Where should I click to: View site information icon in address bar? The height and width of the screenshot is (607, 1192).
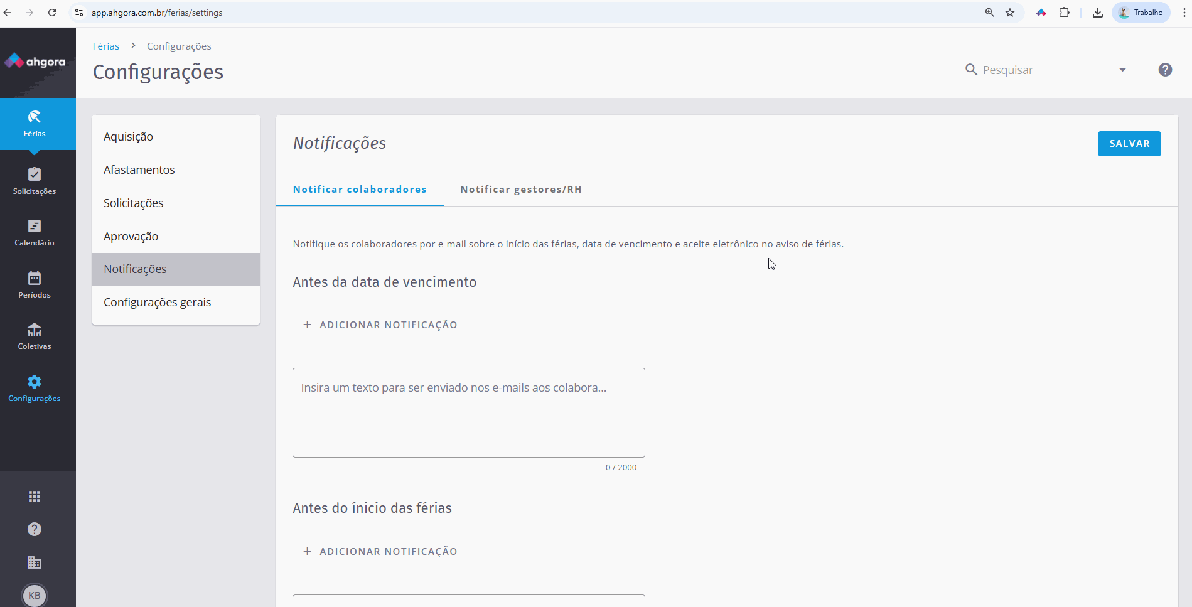pyautogui.click(x=79, y=13)
